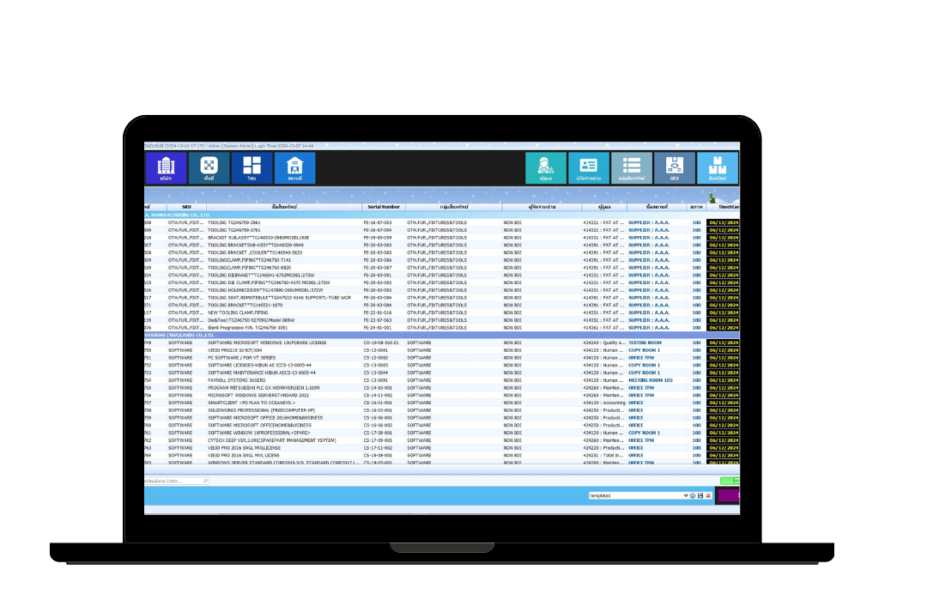Open the MEETING ROOM 105 location link
The image size is (927, 612).
pyautogui.click(x=650, y=380)
